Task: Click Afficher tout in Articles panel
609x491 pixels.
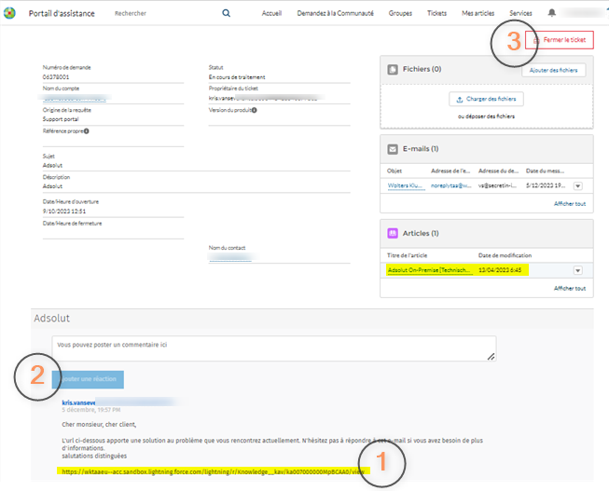Action: (570, 289)
